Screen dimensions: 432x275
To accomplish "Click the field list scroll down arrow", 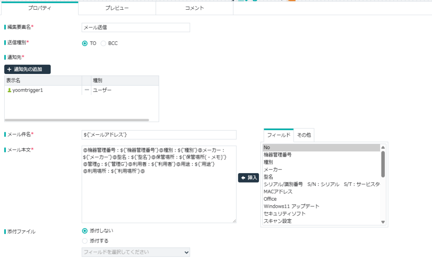I will pos(383,222).
